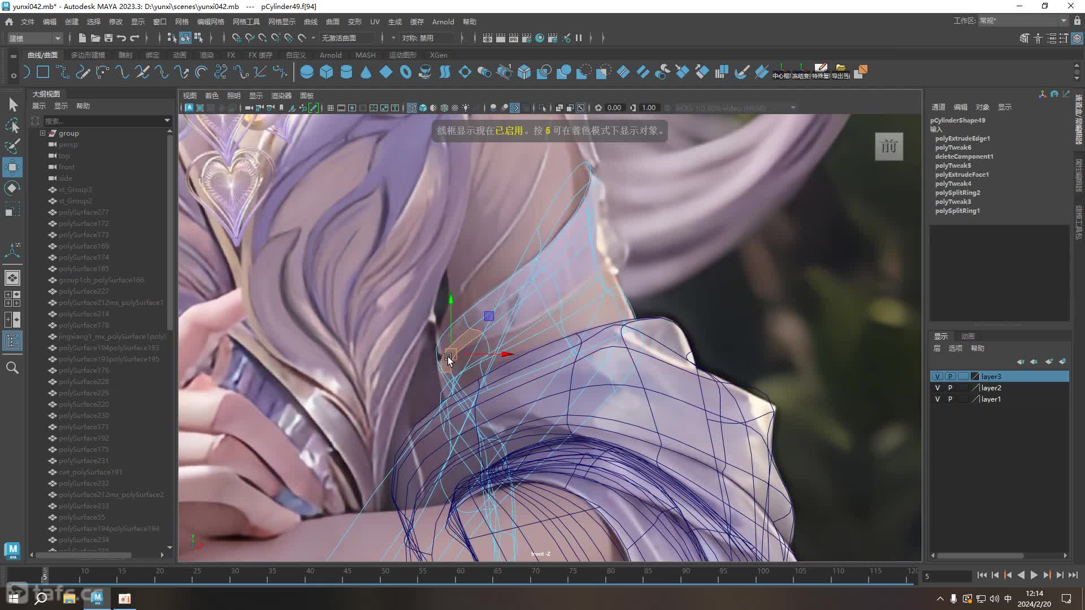
Task: Open the UV menu
Action: pos(375,21)
